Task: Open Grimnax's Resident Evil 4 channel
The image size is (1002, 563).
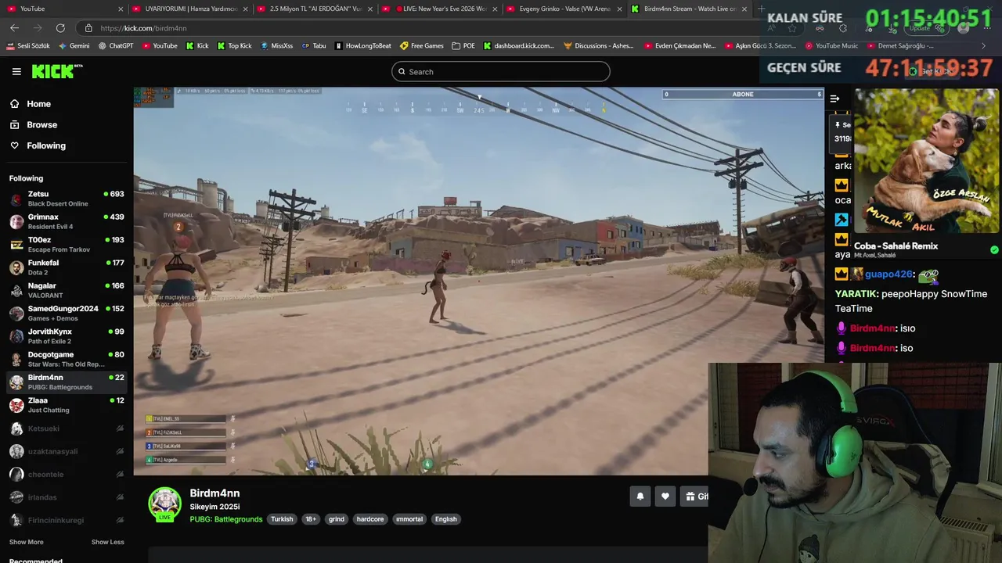Action: pos(67,221)
